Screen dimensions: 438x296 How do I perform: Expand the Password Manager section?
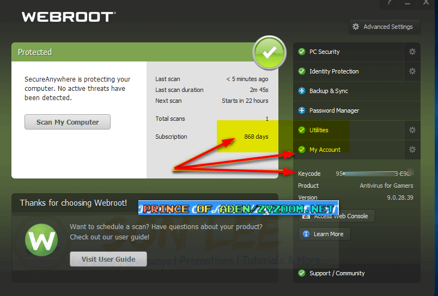357,110
